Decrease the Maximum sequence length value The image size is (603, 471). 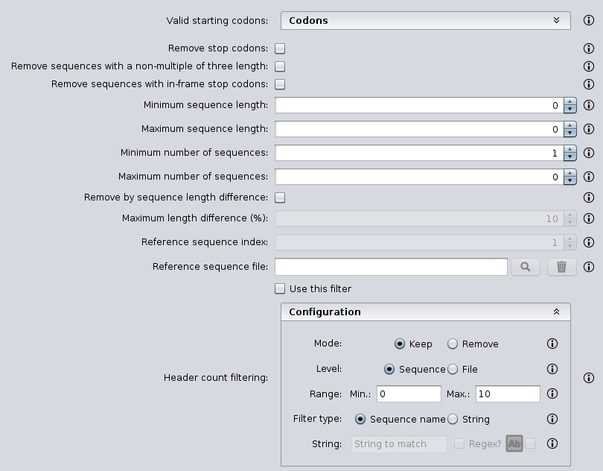pos(570,133)
